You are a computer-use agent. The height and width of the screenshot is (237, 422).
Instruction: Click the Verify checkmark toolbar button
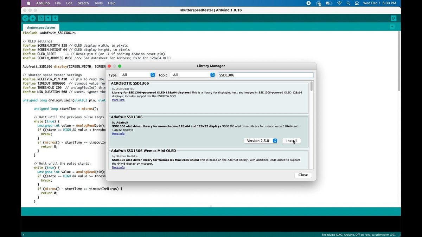click(25, 18)
